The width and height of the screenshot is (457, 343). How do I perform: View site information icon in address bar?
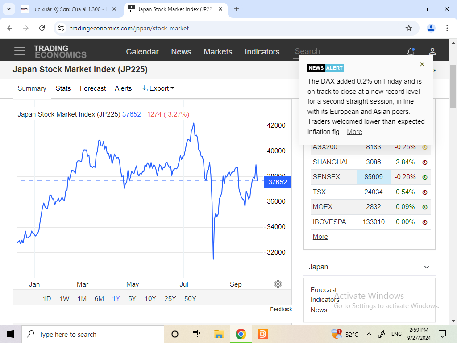pos(61,28)
